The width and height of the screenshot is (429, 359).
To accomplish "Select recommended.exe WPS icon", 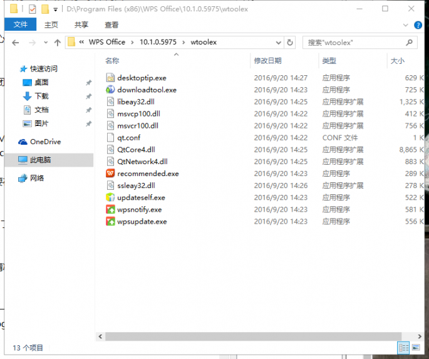I will tap(110, 174).
